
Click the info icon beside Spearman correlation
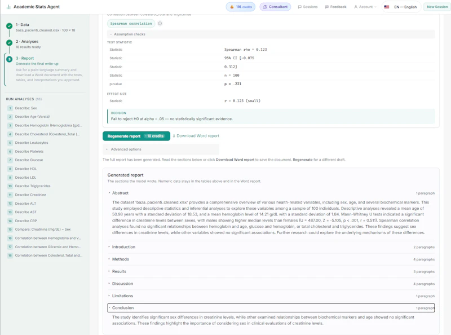(x=160, y=24)
